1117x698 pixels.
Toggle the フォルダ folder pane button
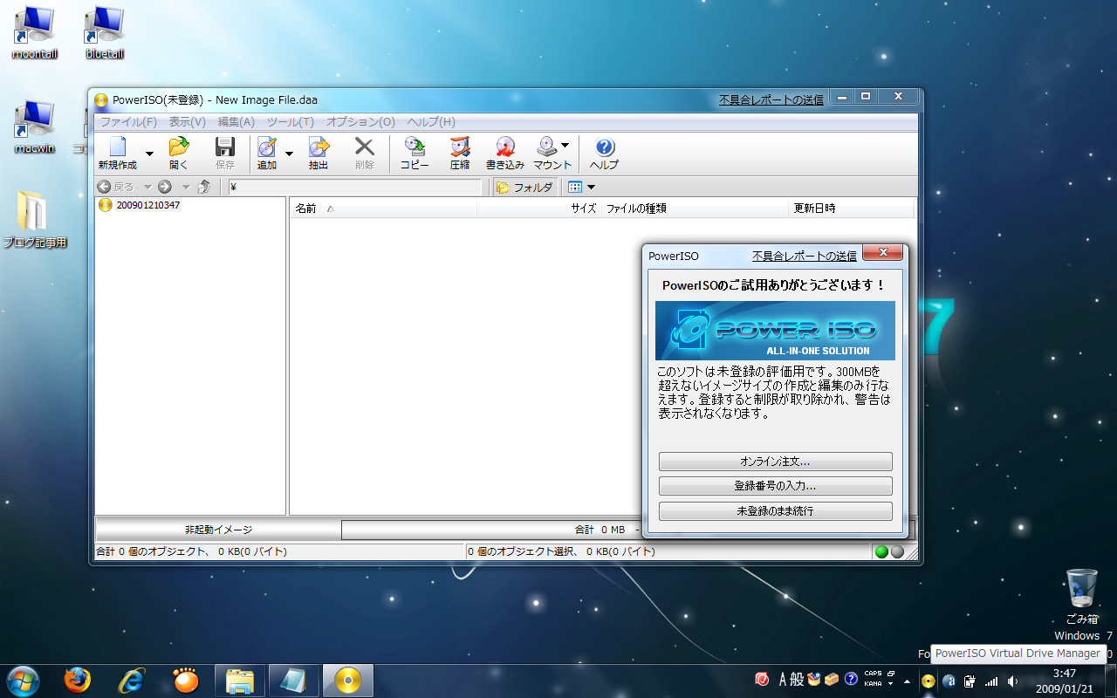[x=524, y=187]
